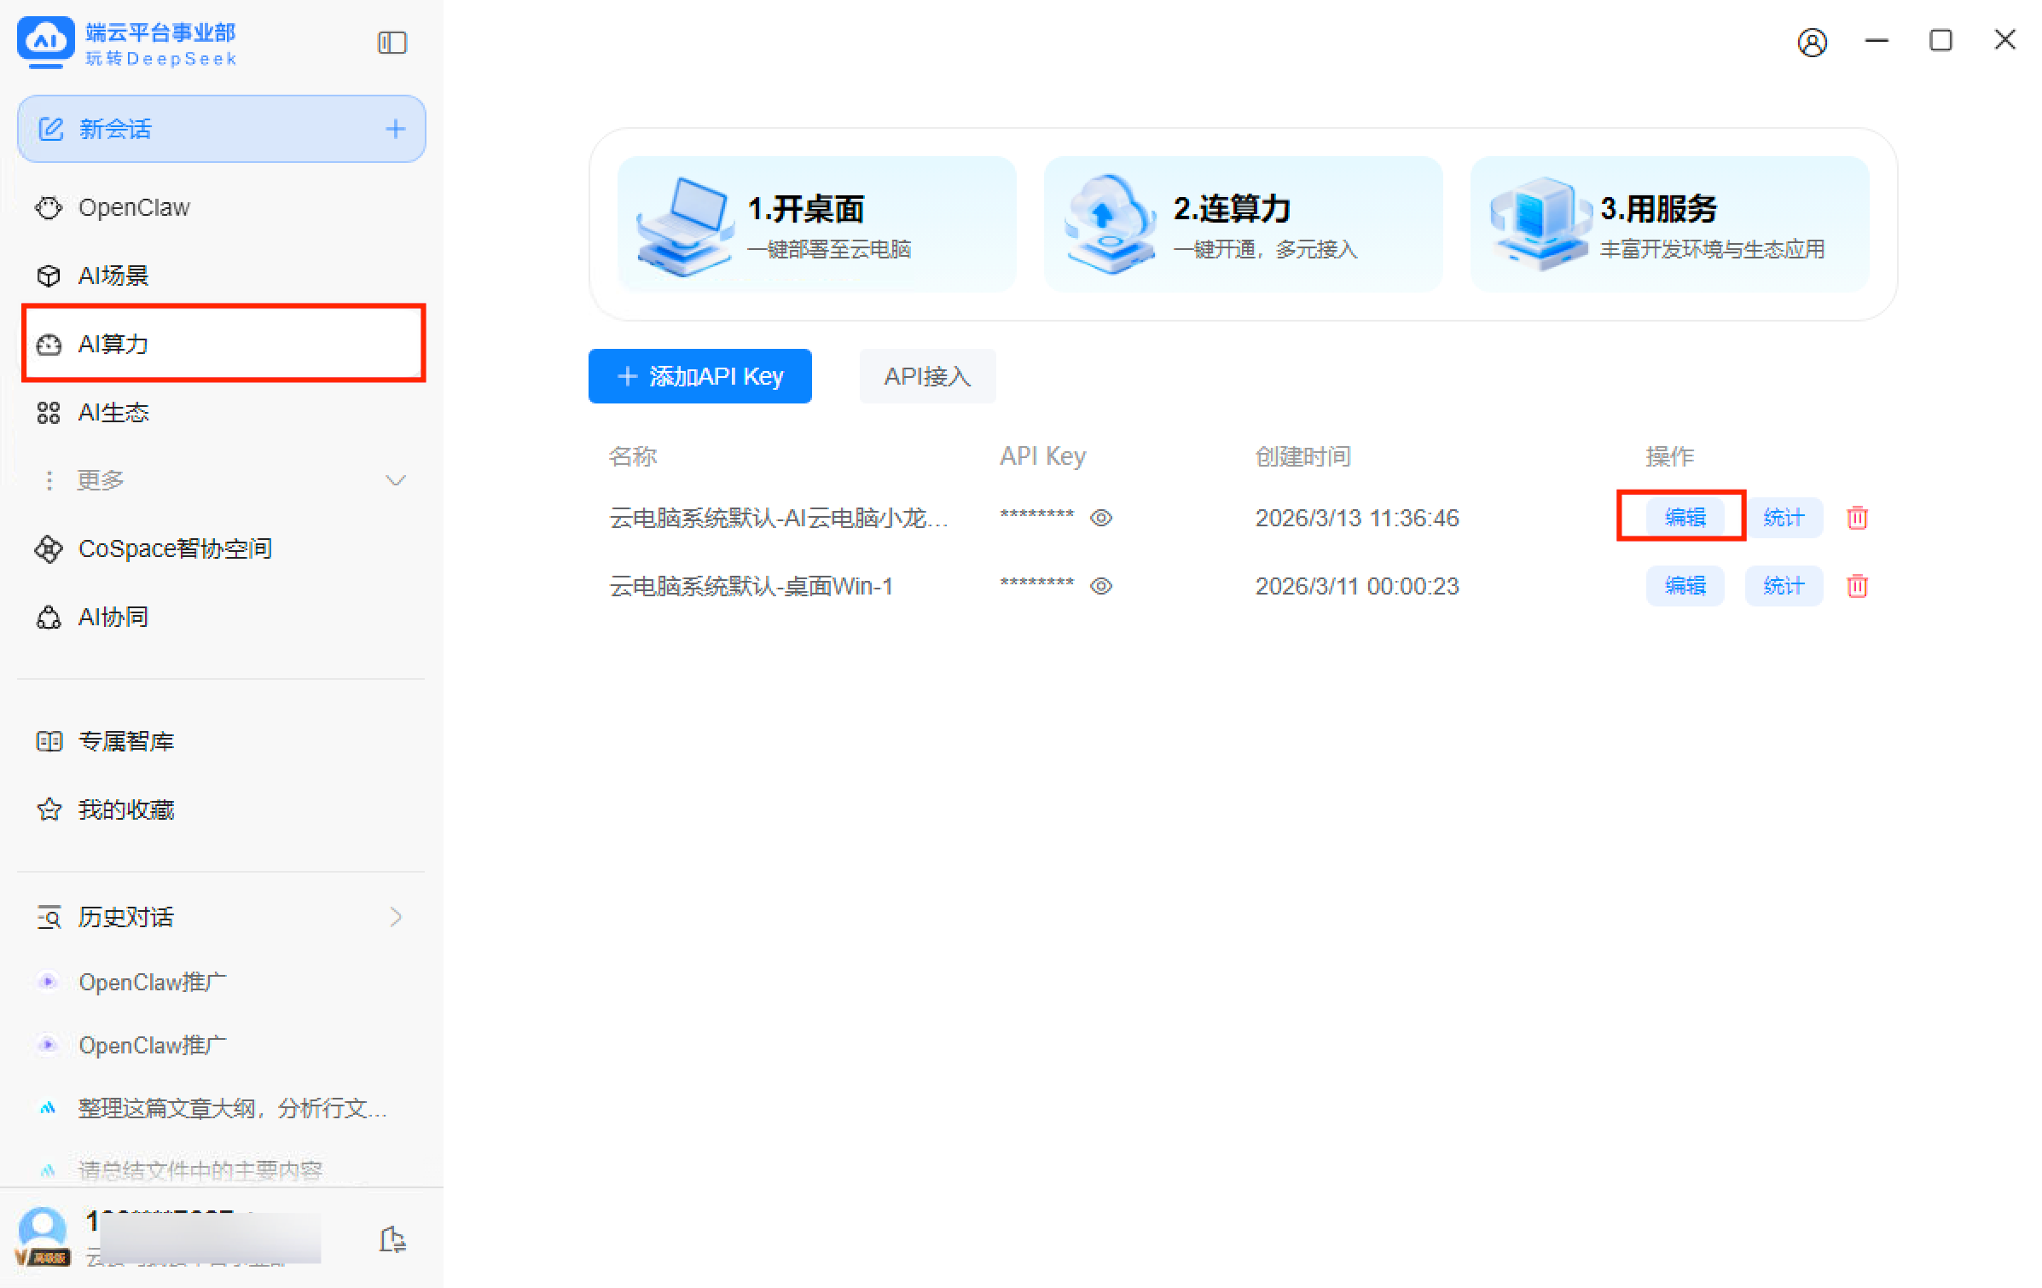Delete the 桌面Win-1 API key
This screenshot has width=2042, height=1288.
(x=1856, y=586)
